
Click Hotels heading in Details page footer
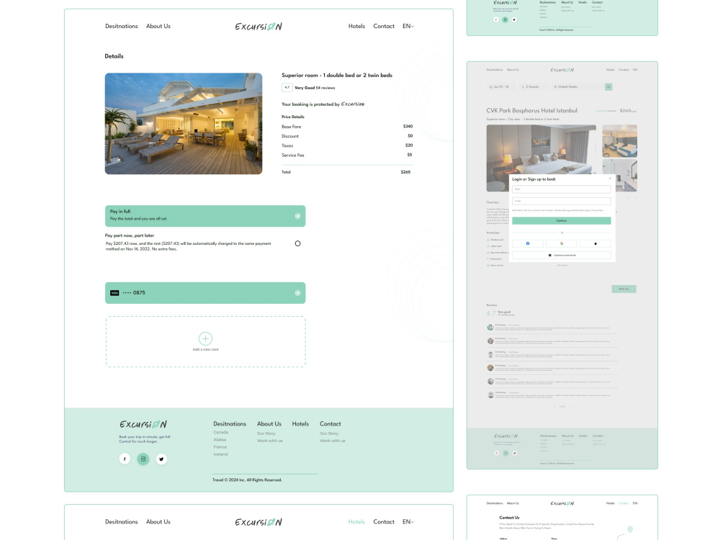point(300,424)
